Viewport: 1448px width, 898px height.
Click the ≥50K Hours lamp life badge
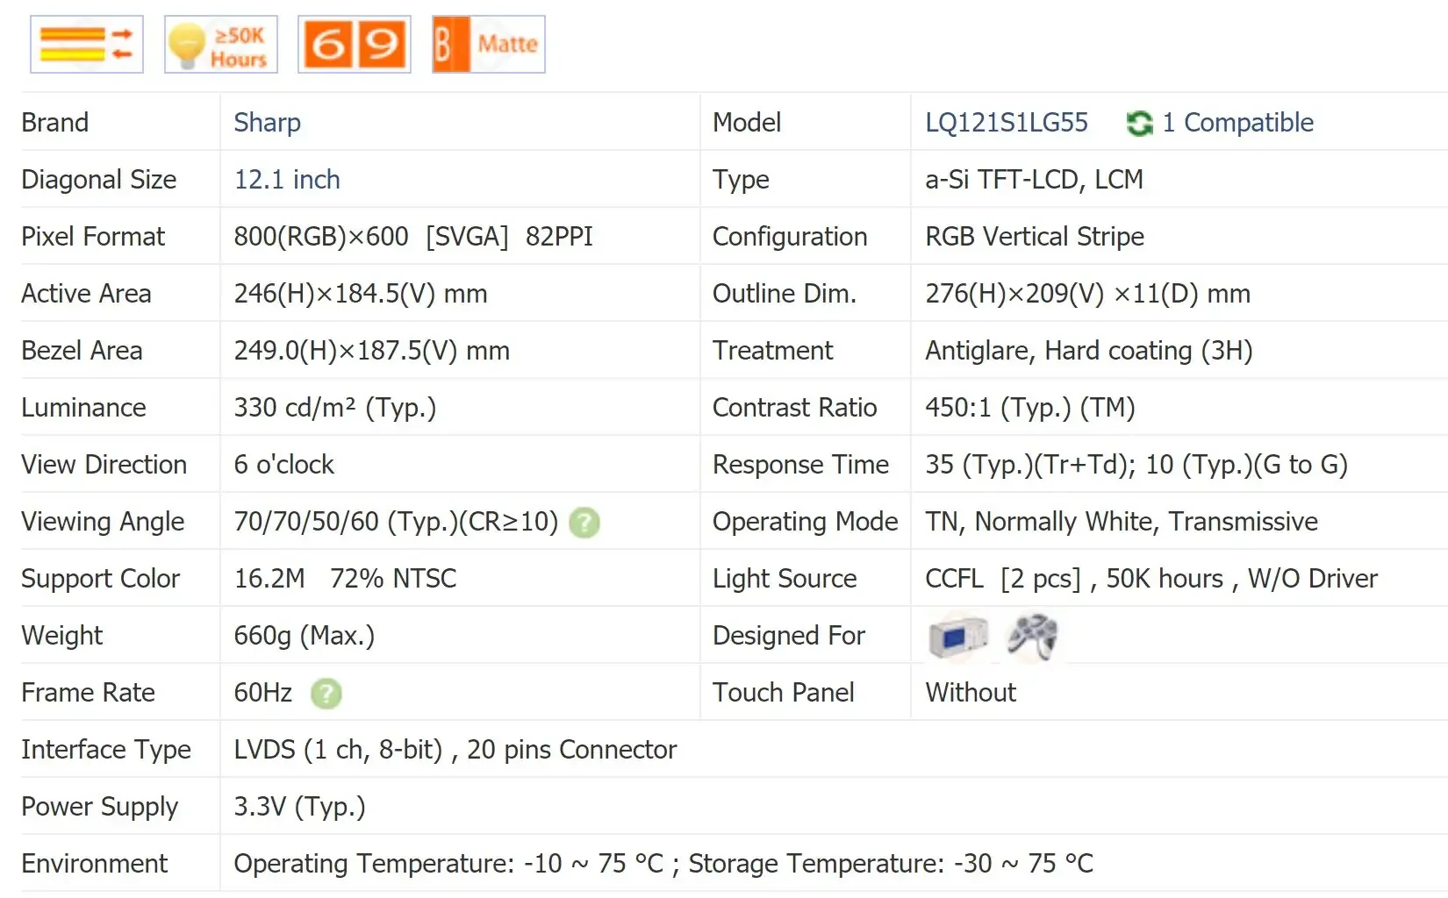(221, 45)
